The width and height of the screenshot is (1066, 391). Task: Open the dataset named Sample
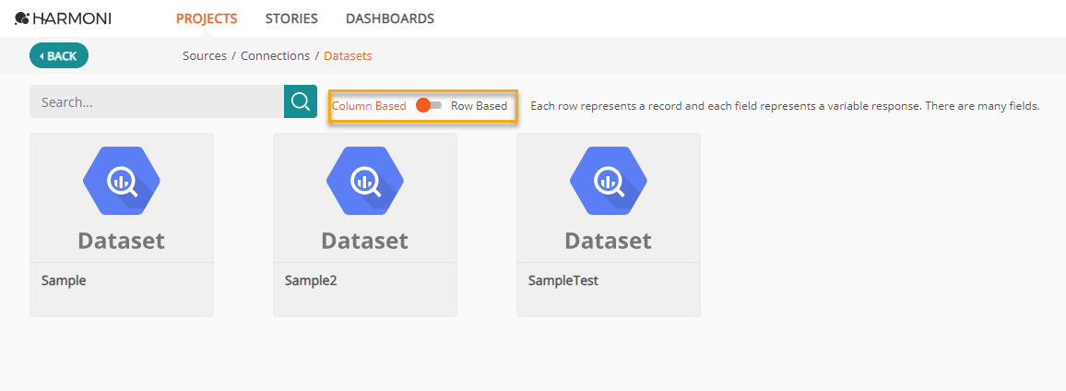(122, 224)
